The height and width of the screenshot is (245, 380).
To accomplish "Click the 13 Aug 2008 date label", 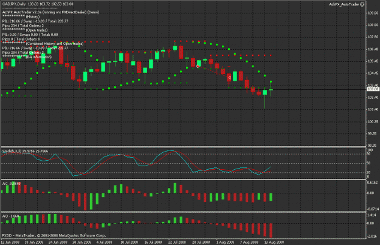I will (274, 242).
